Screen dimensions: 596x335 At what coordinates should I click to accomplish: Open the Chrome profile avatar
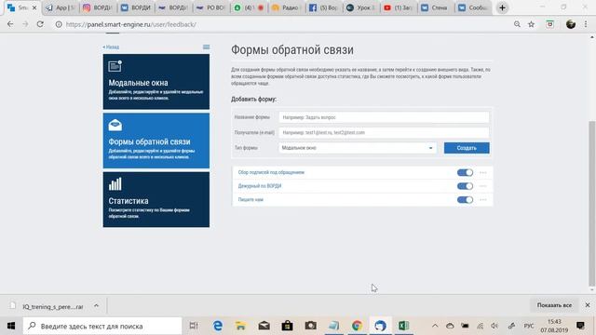(571, 24)
